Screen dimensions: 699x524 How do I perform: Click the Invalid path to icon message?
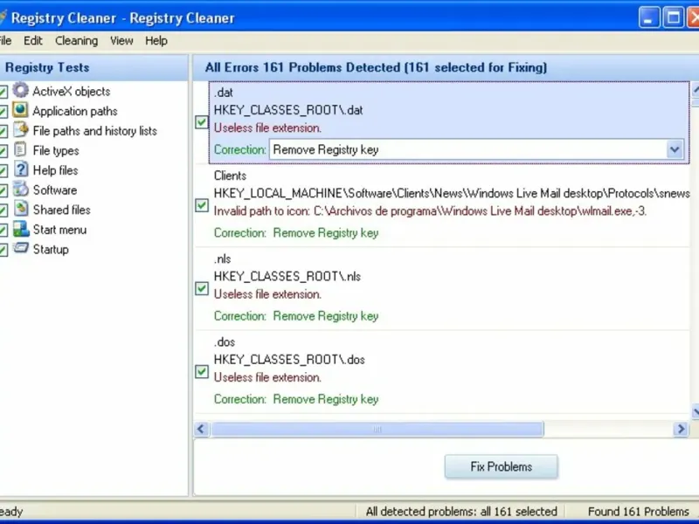(x=430, y=210)
